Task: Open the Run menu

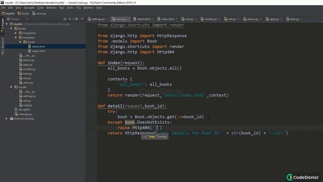Action: [62, 8]
